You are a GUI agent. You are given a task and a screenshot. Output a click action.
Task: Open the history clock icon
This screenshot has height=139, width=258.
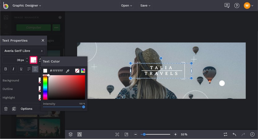click(x=252, y=134)
